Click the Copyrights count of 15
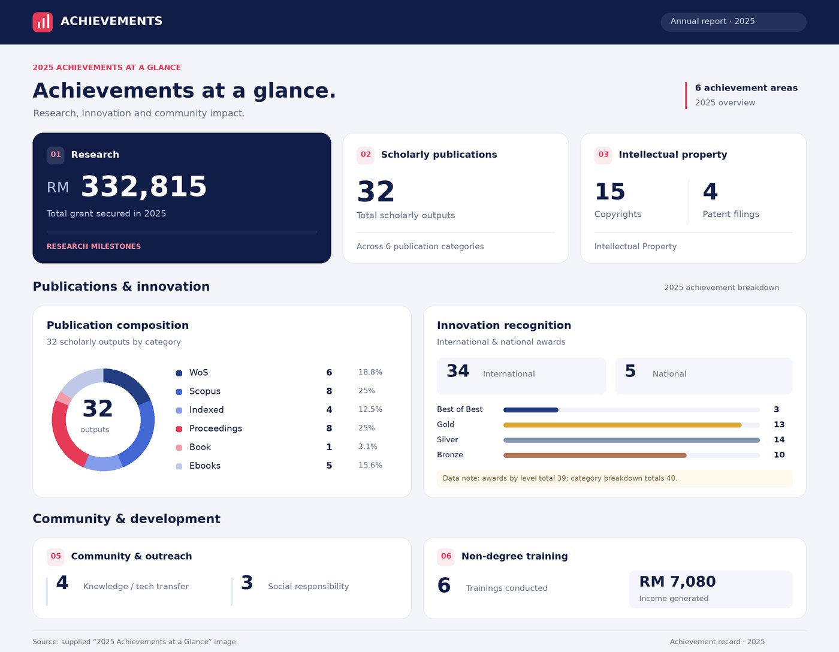Screen dimensions: 839x652 tap(610, 192)
